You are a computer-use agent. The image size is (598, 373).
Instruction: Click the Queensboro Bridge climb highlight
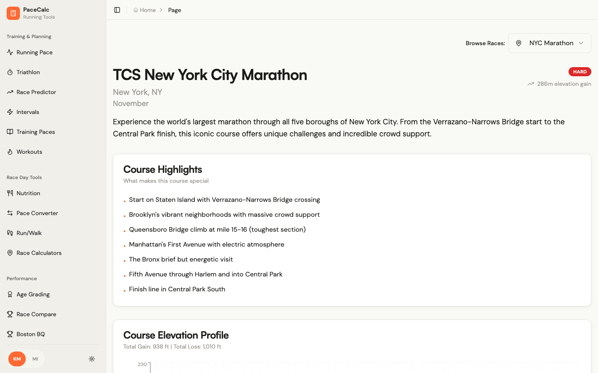click(217, 230)
